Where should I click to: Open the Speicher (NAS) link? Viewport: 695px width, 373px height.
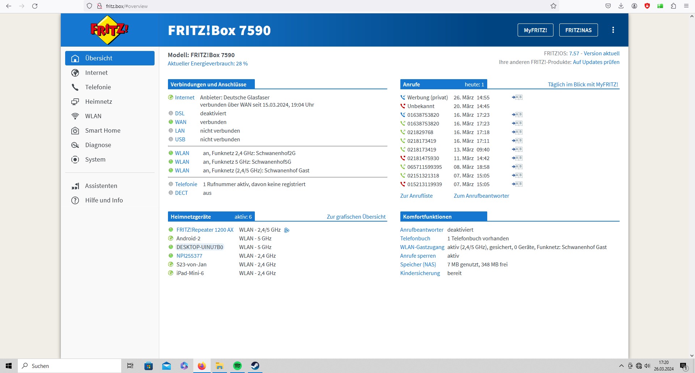pyautogui.click(x=418, y=264)
